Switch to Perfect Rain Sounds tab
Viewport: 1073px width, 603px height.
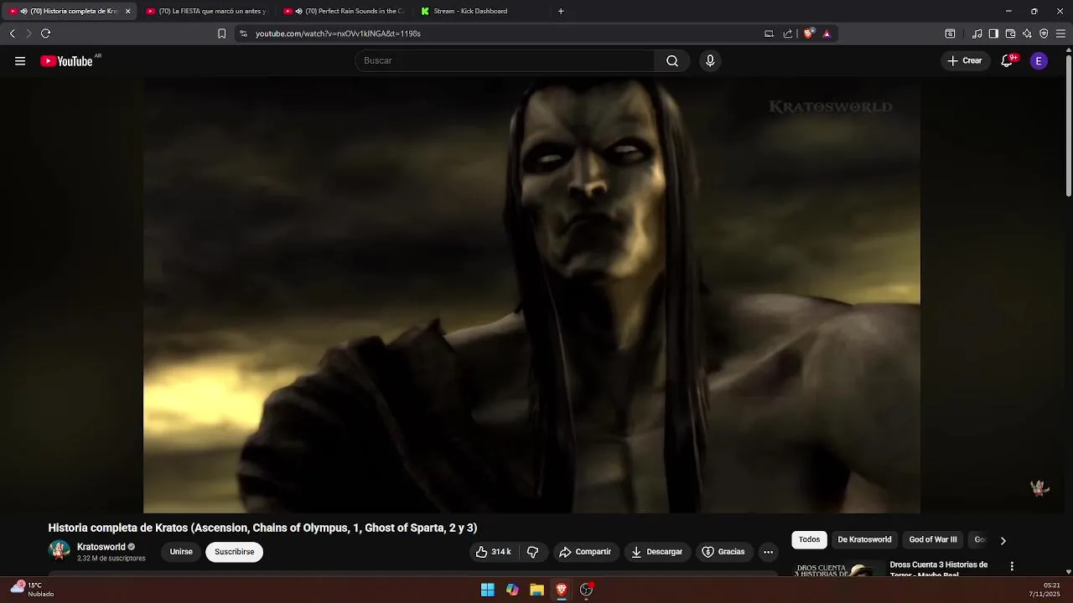pyautogui.click(x=343, y=11)
